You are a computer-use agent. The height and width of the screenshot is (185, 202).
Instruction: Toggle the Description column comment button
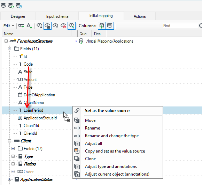[110, 26]
